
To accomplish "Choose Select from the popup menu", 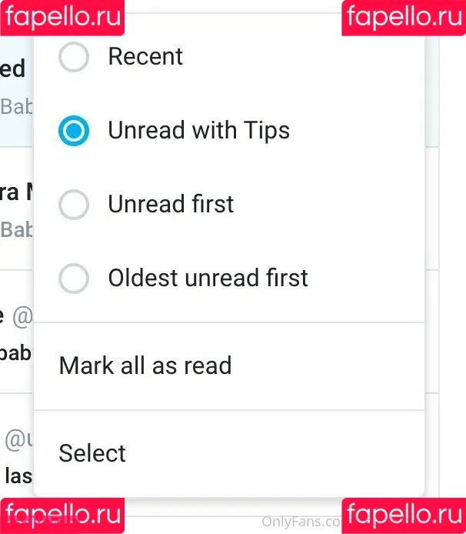I will tap(92, 453).
